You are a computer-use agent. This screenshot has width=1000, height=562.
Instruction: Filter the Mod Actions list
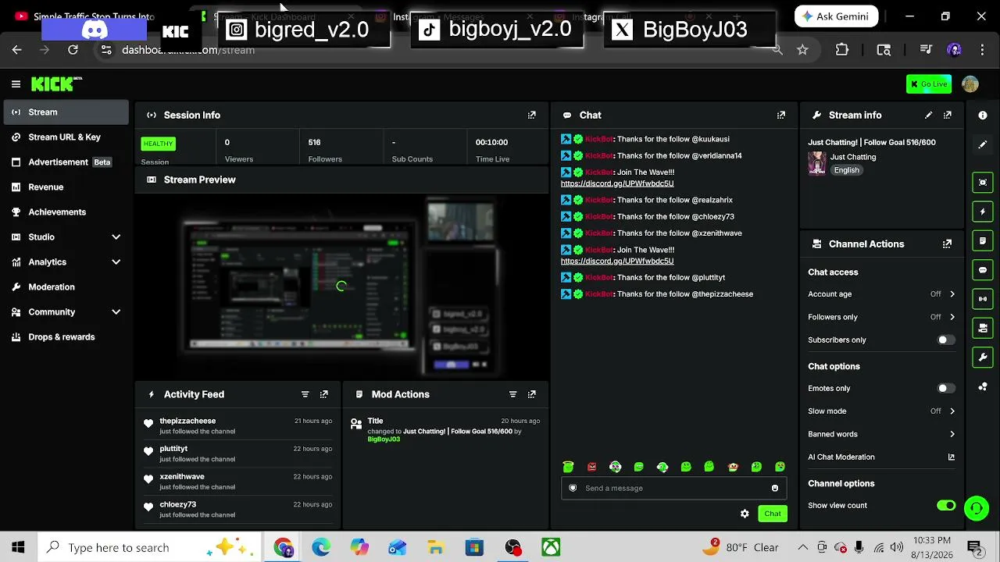click(x=513, y=394)
